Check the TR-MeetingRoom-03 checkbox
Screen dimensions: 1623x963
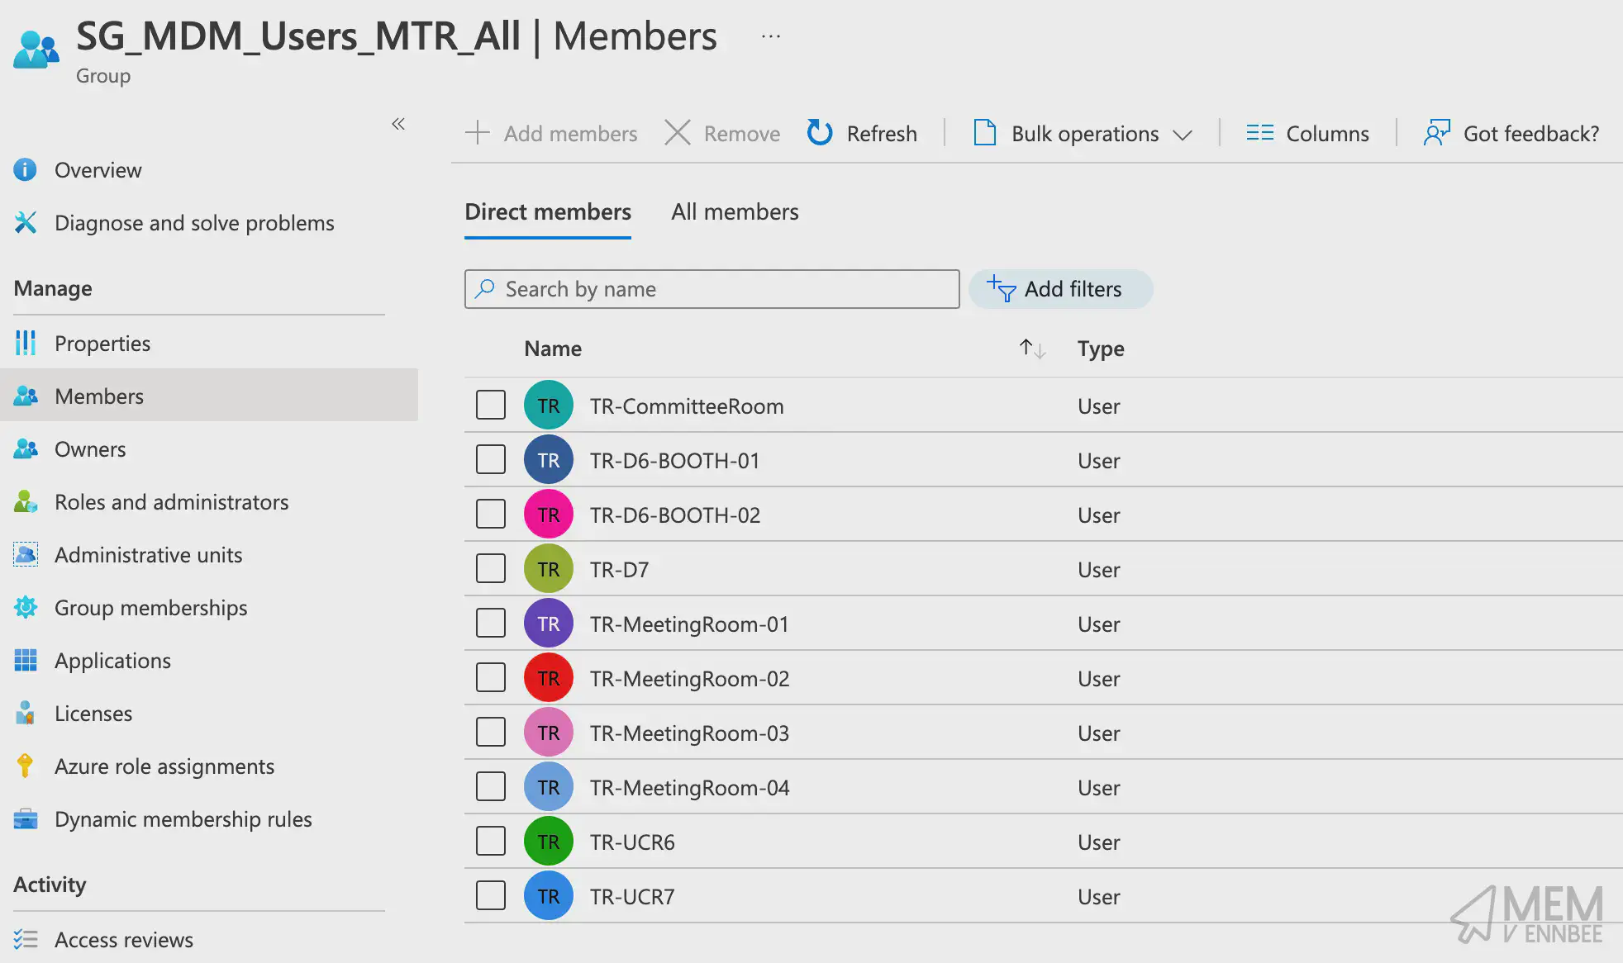(x=491, y=732)
